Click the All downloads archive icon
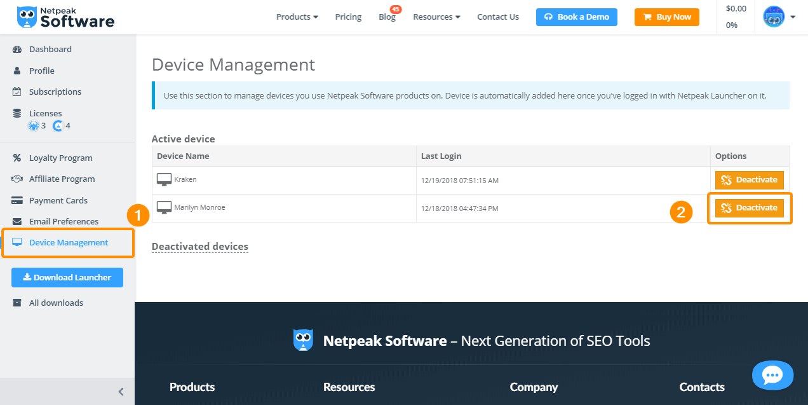Screen dimensions: 808x405 [x=17, y=303]
